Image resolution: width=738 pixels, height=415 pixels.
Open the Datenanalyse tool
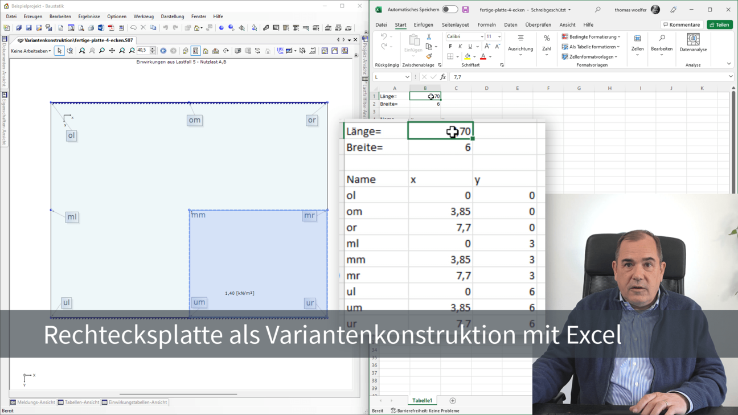693,43
